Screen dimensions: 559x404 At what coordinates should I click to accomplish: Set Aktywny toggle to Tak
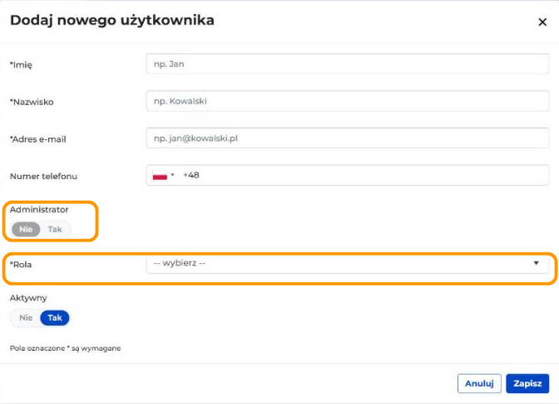[55, 317]
